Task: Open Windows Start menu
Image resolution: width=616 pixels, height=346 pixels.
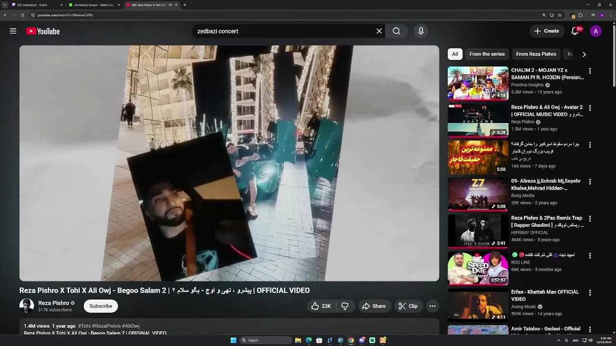Action: click(x=233, y=340)
